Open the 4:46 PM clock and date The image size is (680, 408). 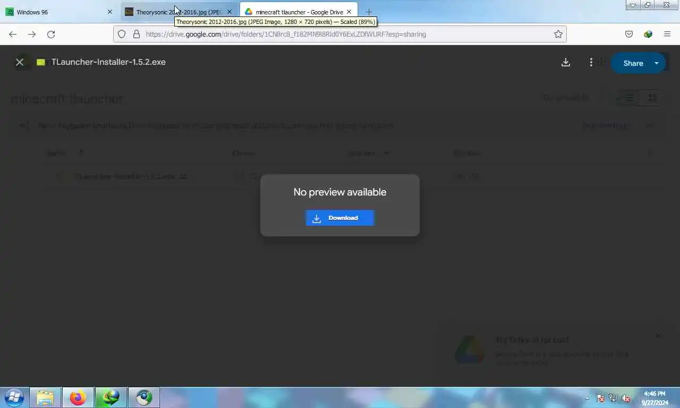point(654,398)
